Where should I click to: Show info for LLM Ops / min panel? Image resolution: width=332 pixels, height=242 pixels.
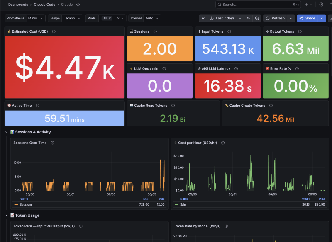point(164,68)
